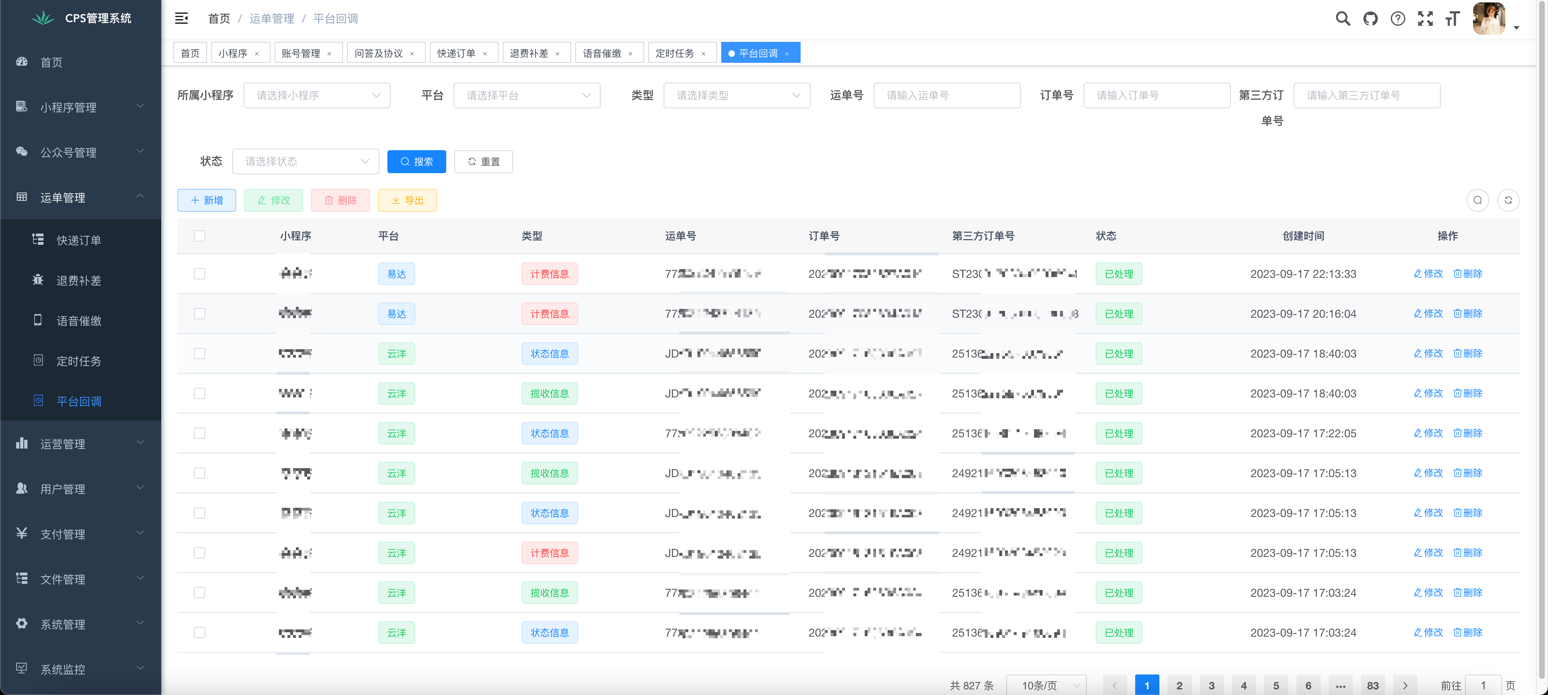Click the 导出 button

[x=408, y=201]
